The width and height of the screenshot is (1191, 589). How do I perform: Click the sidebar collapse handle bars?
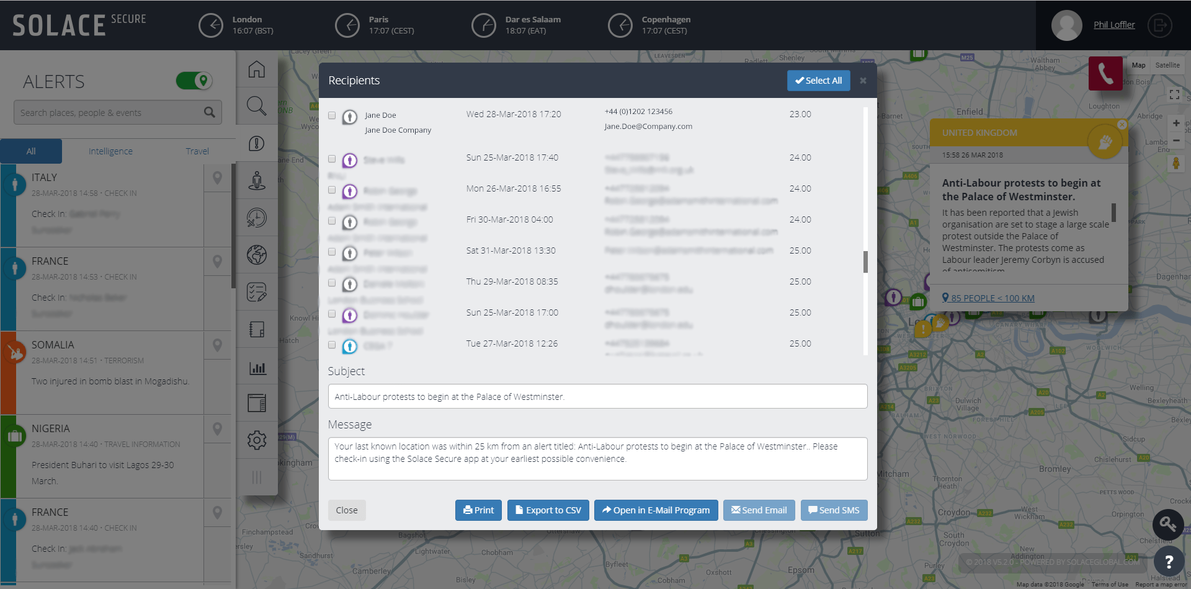pos(257,477)
